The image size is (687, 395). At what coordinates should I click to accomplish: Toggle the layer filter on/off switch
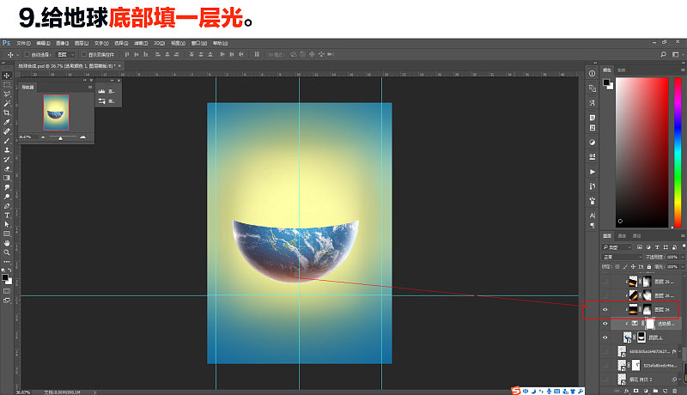(x=684, y=246)
